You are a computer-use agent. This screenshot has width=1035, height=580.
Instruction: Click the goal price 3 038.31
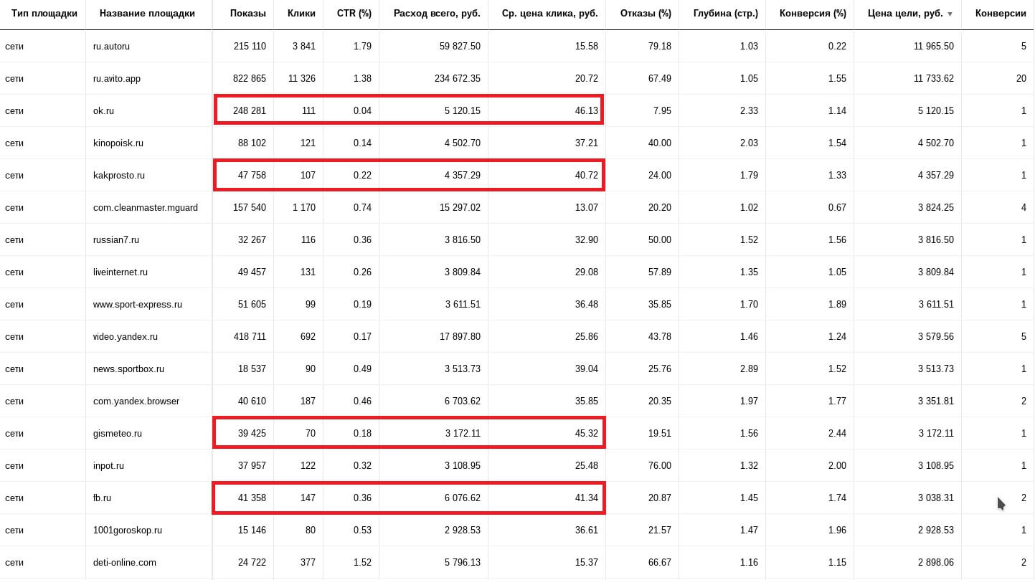point(936,498)
